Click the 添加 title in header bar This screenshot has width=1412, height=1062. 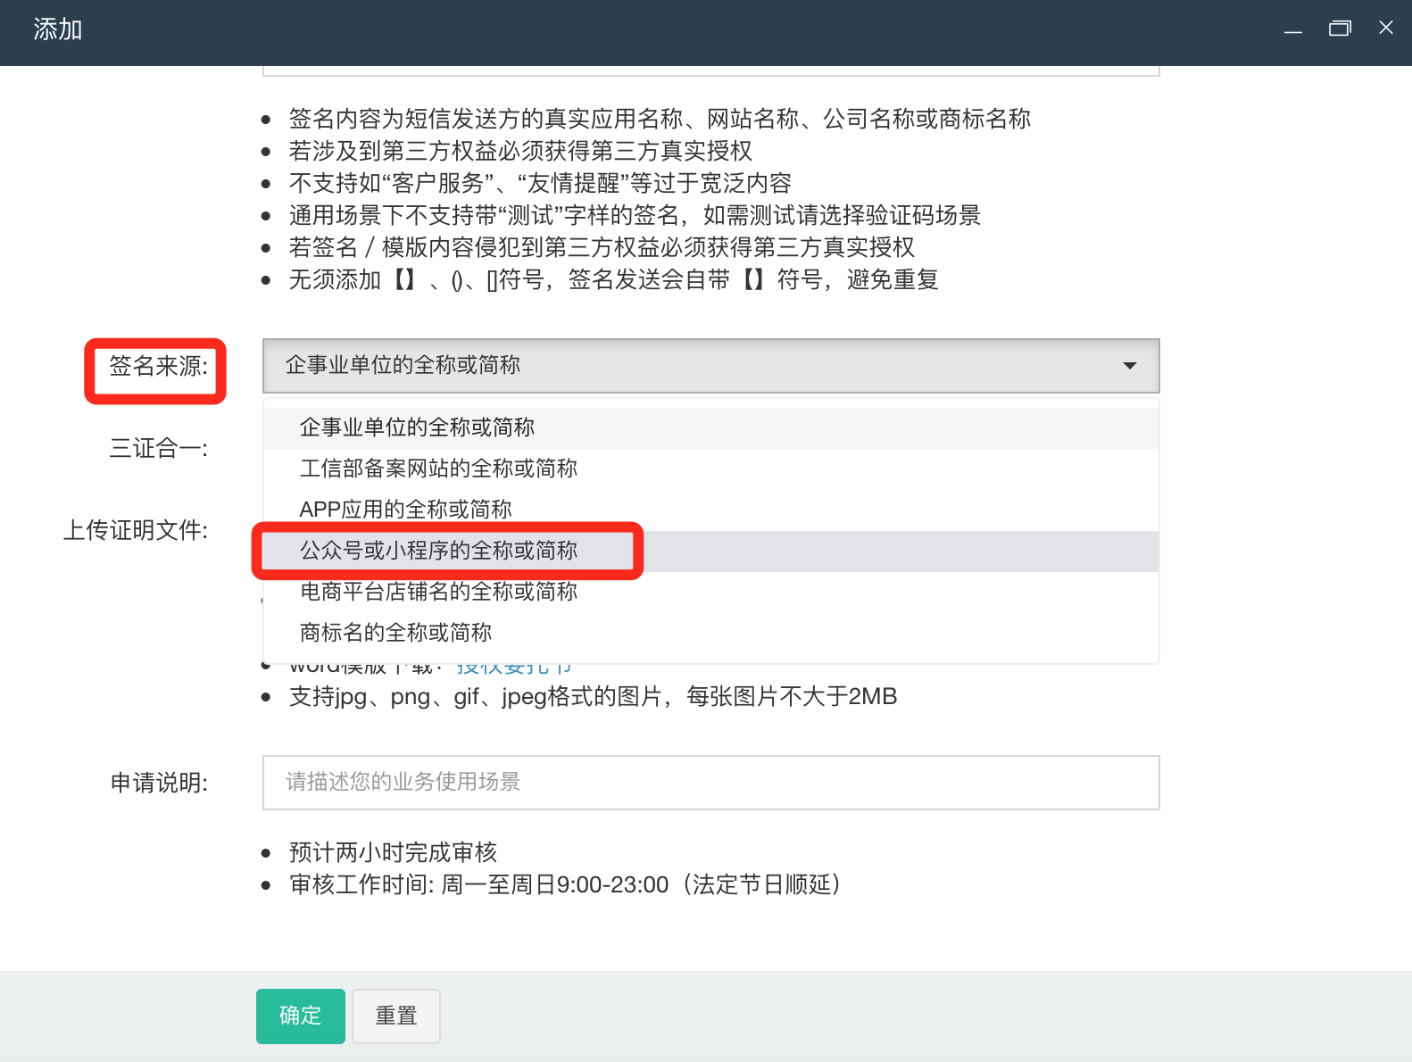pos(58,29)
